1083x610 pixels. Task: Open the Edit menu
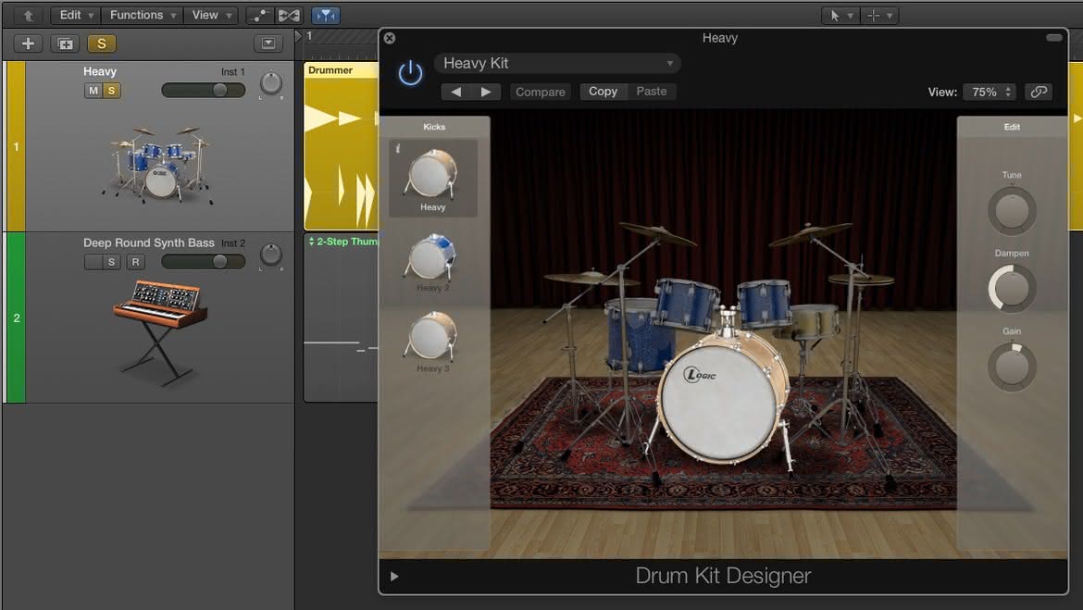coord(76,15)
